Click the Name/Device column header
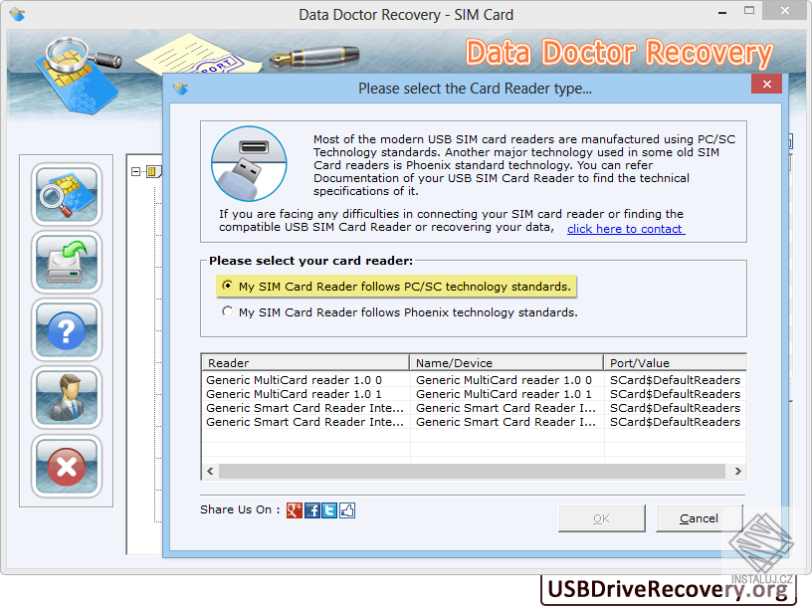Viewport: 812px width, 606px height. tap(506, 362)
